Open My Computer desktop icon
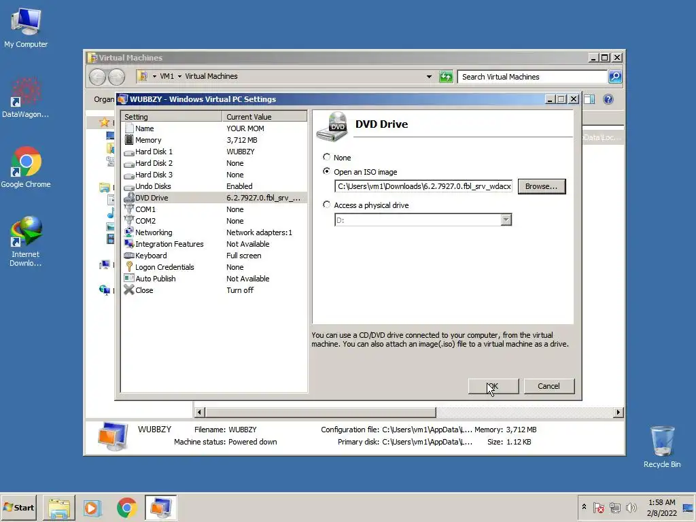Image resolution: width=696 pixels, height=522 pixels. tap(26, 27)
